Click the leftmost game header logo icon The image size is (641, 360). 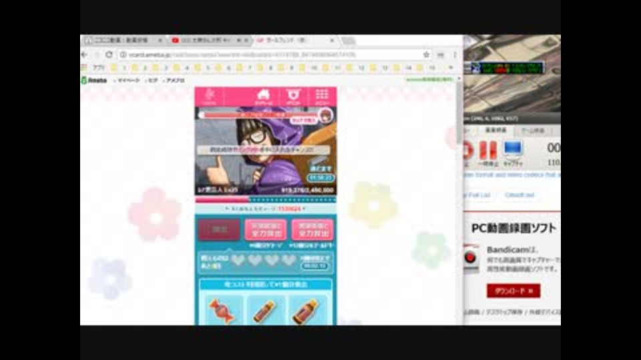pos(209,97)
